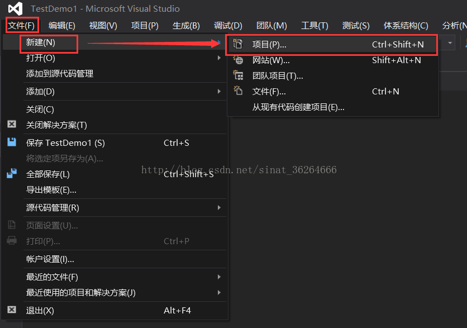Choose 打开(O) menu entry
Image resolution: width=467 pixels, height=328 pixels.
click(x=115, y=58)
